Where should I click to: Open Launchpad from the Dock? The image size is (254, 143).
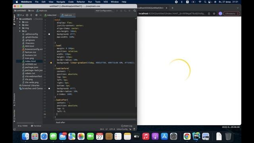coord(35,136)
